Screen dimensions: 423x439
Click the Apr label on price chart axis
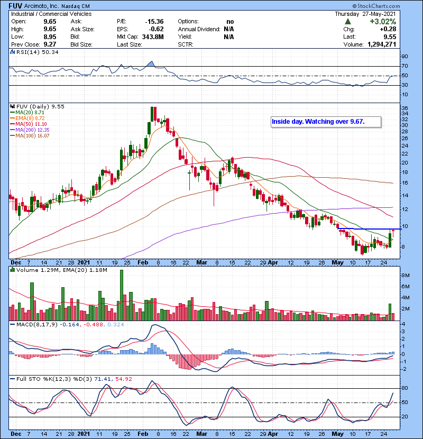pyautogui.click(x=273, y=263)
